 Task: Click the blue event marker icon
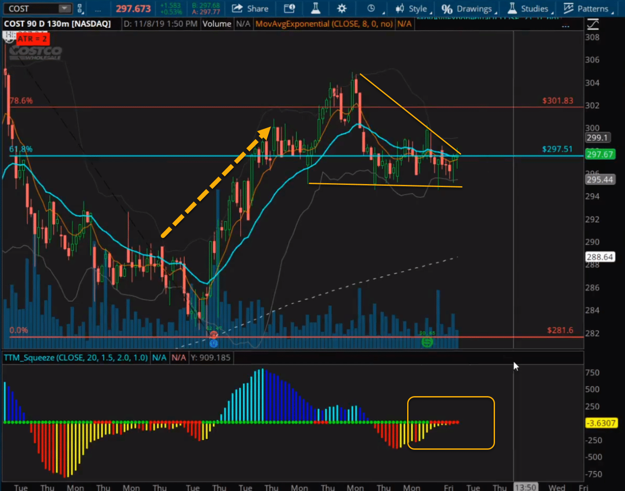point(214,343)
